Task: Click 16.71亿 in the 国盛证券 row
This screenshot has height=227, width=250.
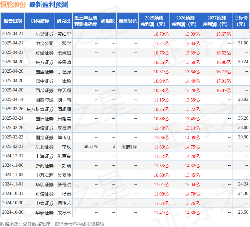Action: coord(223,72)
